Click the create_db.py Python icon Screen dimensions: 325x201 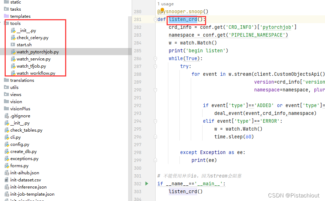(7, 152)
